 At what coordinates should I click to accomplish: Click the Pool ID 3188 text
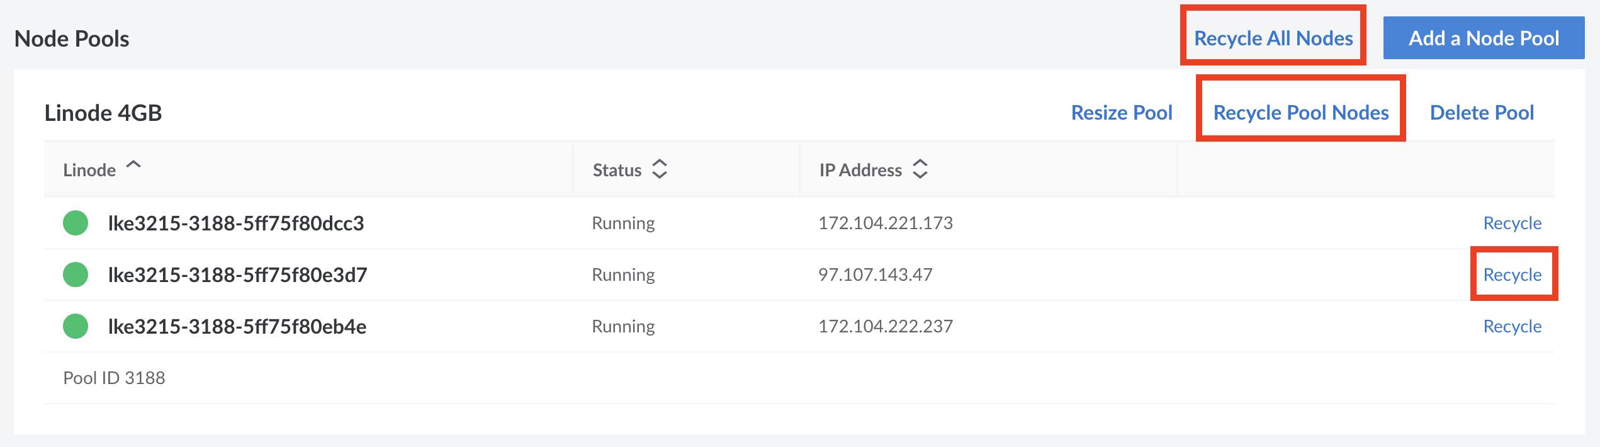pyautogui.click(x=114, y=378)
